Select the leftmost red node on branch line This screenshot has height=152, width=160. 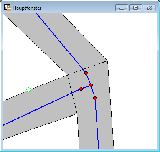pos(81,89)
